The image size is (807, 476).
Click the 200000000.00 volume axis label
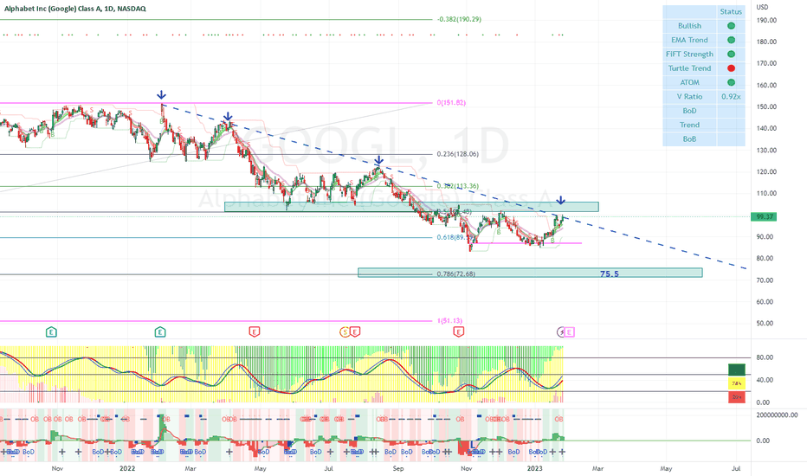click(x=777, y=415)
